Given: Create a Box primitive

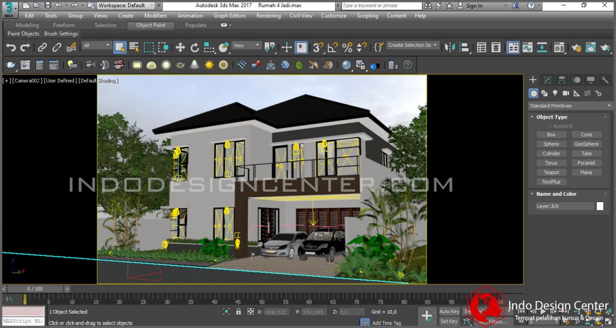Looking at the screenshot, I should coord(551,135).
